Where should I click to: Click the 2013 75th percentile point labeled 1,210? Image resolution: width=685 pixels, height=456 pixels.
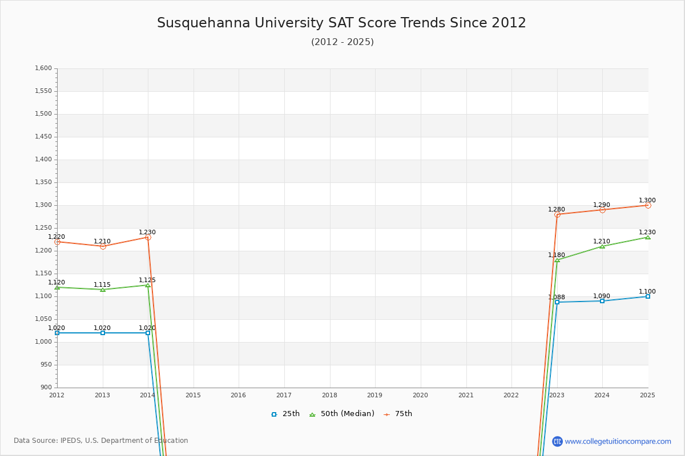(103, 246)
